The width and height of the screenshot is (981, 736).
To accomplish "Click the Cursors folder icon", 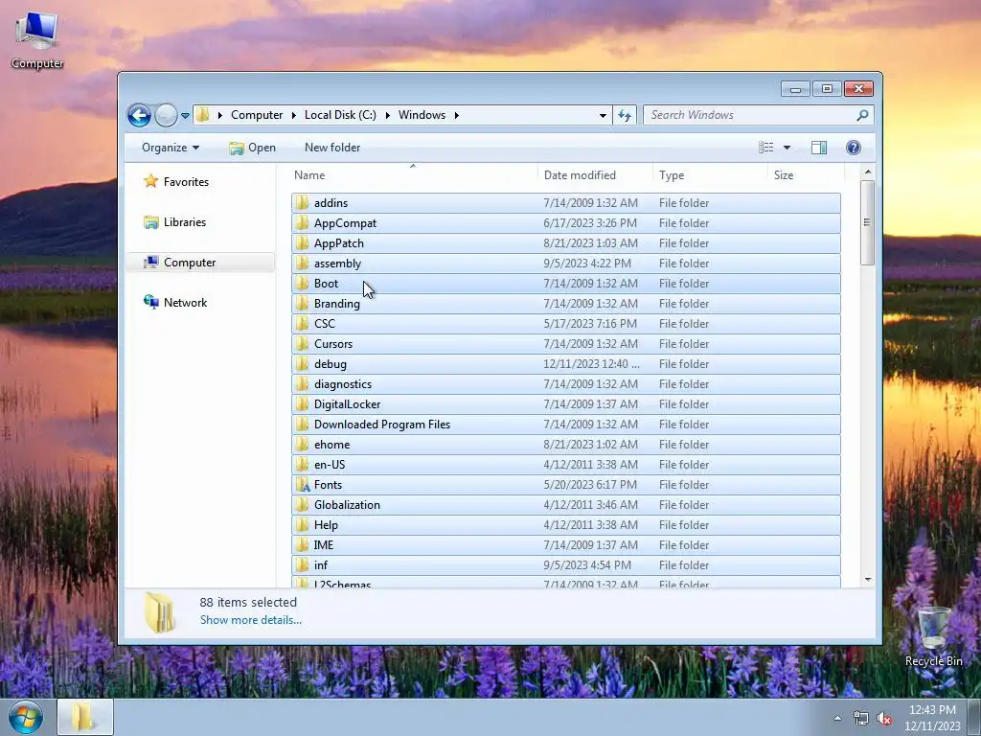I will 302,344.
